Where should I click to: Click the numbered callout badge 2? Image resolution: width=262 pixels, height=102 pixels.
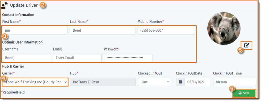pos(43,5)
